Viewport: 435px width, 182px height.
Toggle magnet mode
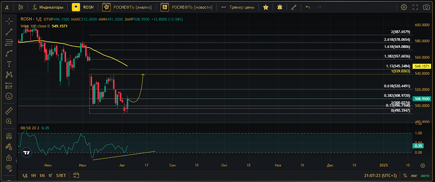click(x=9, y=136)
